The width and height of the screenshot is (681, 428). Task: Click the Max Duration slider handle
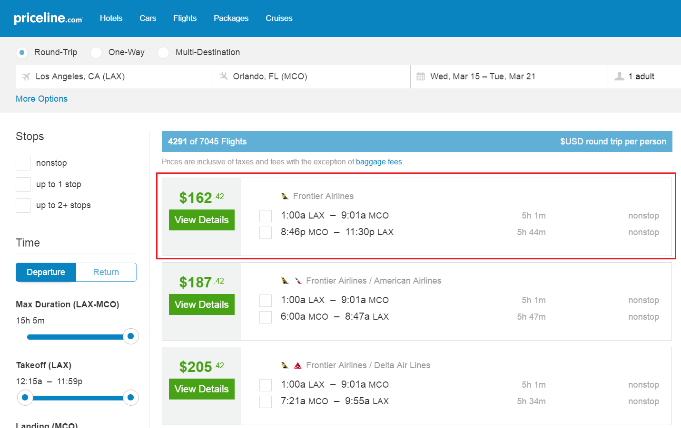(131, 336)
